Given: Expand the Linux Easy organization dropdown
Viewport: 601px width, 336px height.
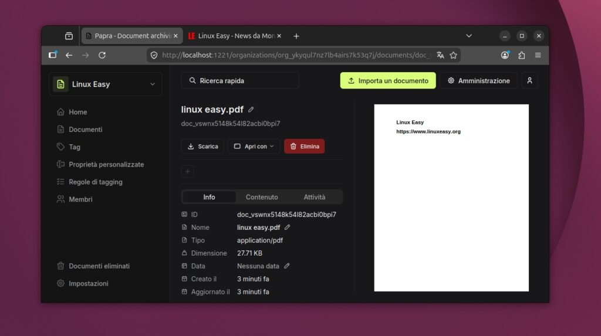Looking at the screenshot, I should (106, 84).
